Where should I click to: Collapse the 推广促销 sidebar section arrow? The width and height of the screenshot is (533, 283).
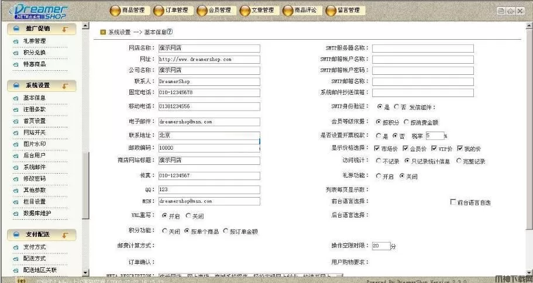tap(66, 29)
